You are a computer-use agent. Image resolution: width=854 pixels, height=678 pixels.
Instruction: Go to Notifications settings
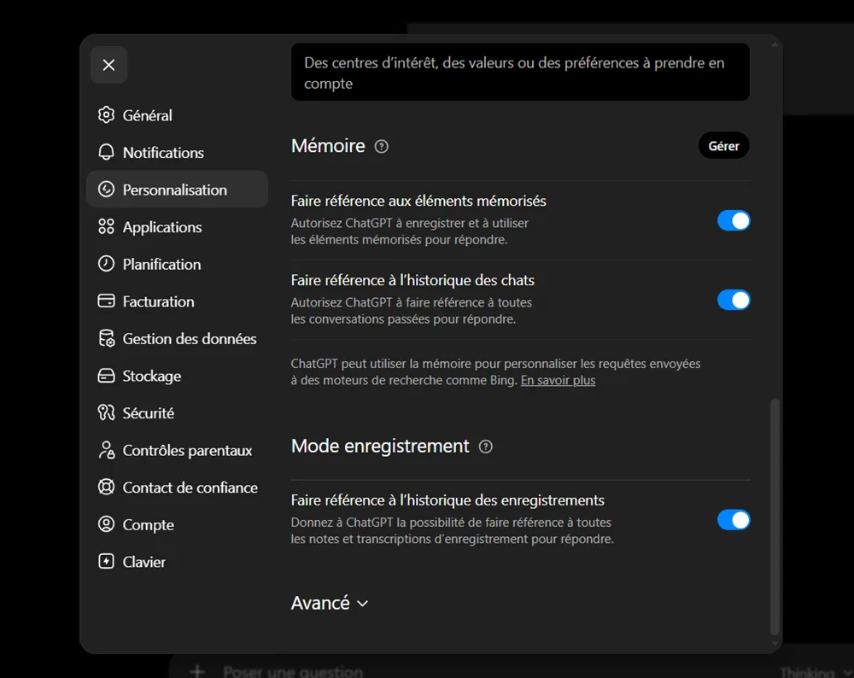pos(177,152)
